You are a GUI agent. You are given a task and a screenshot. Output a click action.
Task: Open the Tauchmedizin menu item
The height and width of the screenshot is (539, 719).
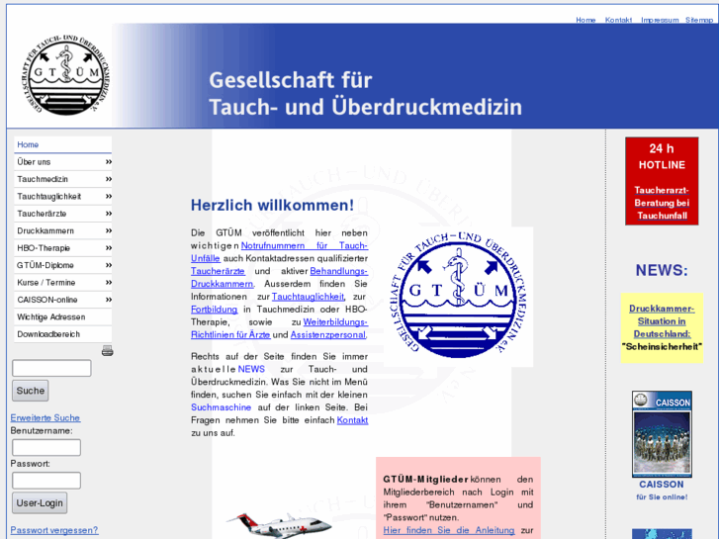[63, 179]
